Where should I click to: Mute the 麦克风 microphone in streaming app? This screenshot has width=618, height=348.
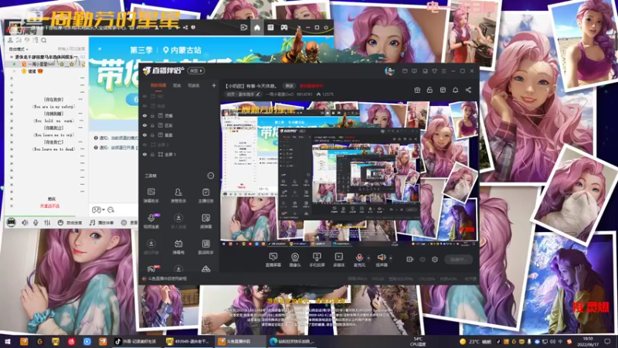359,260
